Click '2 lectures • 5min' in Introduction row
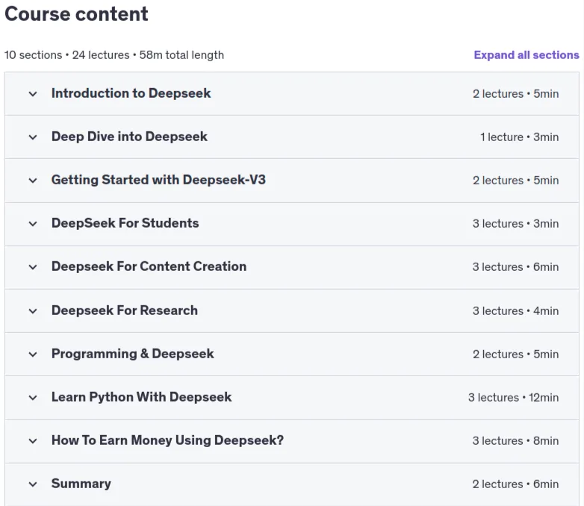 (515, 93)
